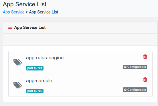Click the App Service List page title

(25, 4)
